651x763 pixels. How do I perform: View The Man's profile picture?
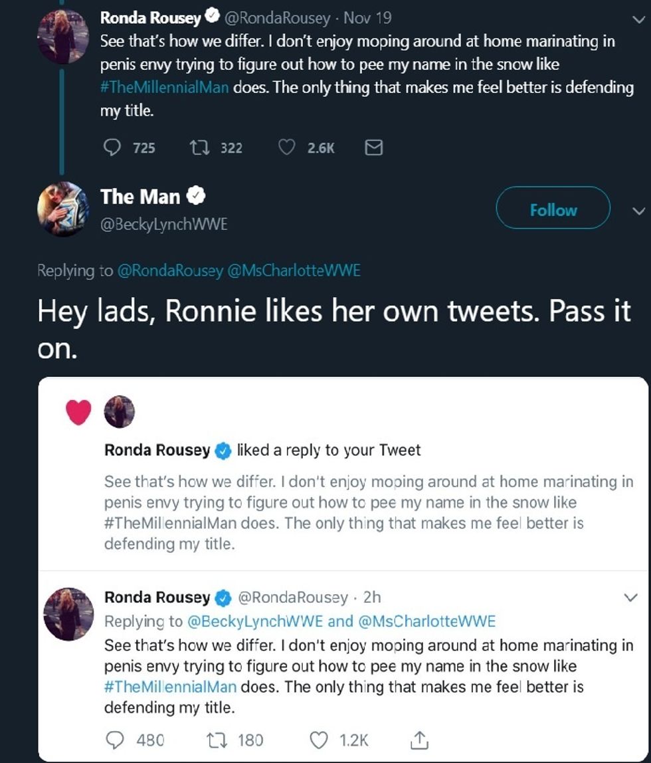tap(63, 209)
